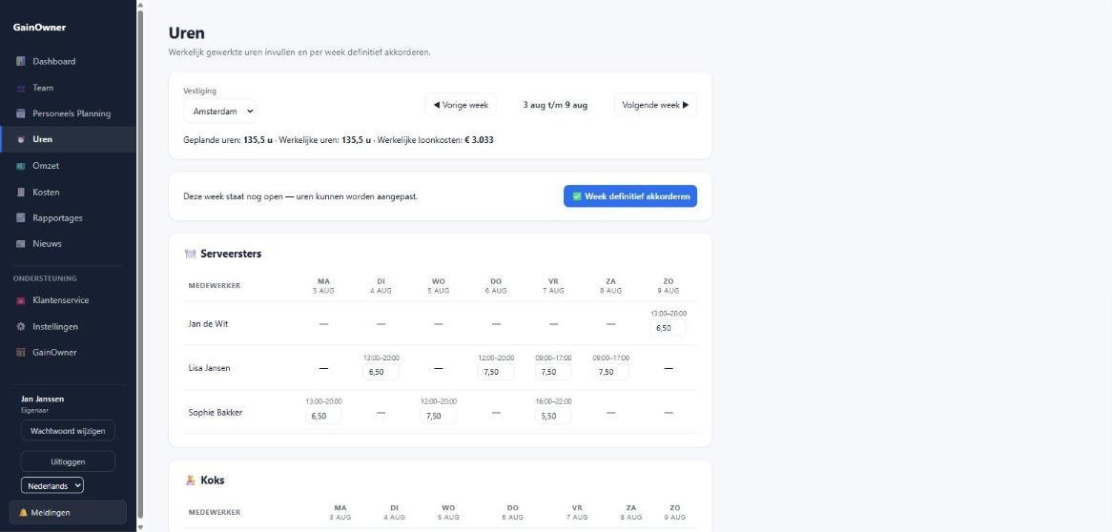Click the bell icon on Meldingen

[24, 512]
